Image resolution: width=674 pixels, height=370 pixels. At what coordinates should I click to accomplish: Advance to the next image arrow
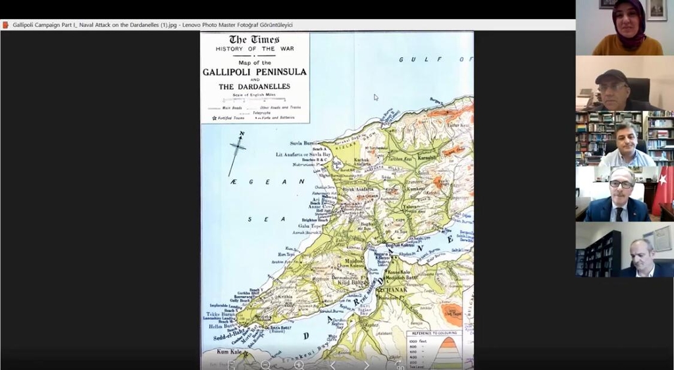(367, 365)
